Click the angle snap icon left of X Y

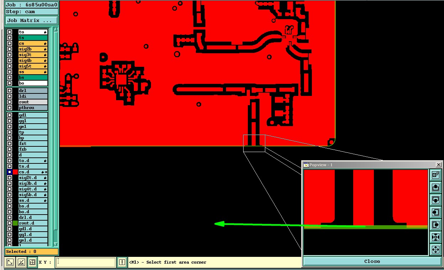[x=21, y=262]
